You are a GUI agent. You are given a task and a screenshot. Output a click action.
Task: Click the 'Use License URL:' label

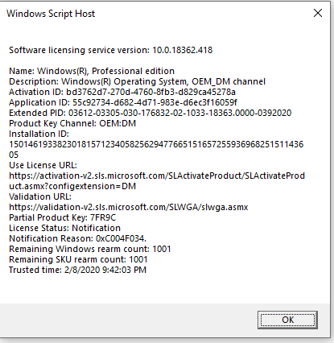[x=43, y=165]
